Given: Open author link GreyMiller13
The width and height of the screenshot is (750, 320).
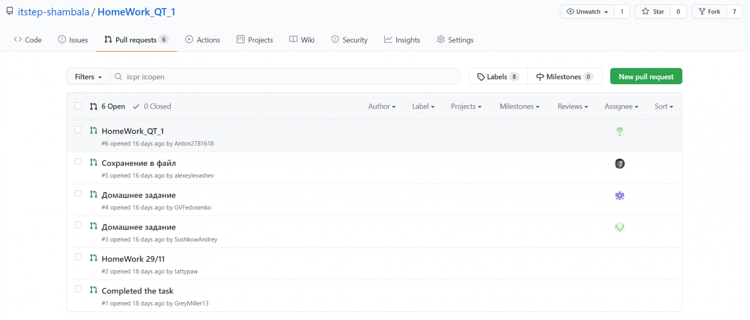Looking at the screenshot, I should point(191,303).
